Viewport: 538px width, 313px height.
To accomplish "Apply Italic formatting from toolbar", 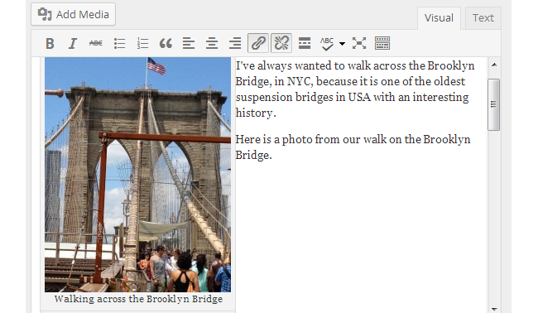I will point(72,44).
